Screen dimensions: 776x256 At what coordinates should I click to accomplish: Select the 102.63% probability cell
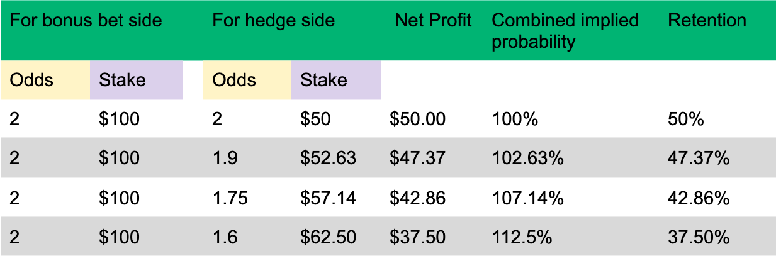click(527, 159)
